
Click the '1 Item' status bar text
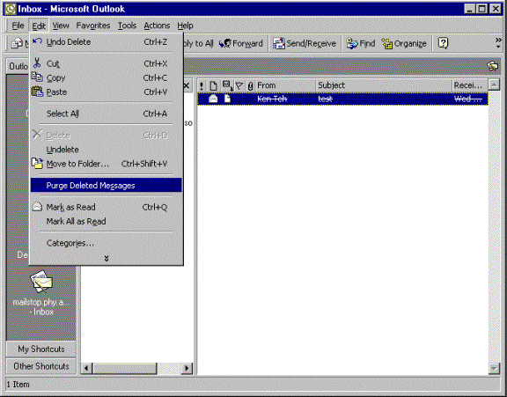pyautogui.click(x=18, y=385)
